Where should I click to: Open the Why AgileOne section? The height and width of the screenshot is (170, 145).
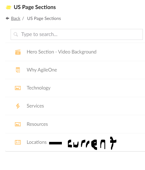point(75,70)
